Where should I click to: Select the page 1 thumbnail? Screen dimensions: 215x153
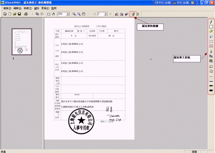(22, 42)
